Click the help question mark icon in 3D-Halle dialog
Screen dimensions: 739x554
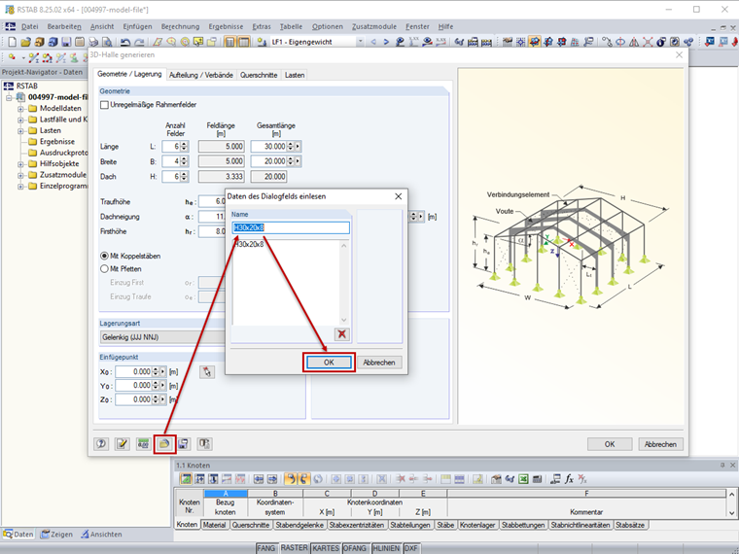101,444
